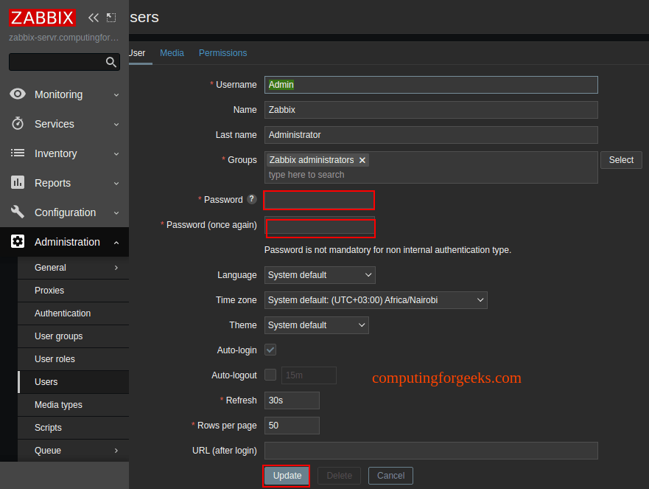Click the URL (after login) field

(x=431, y=451)
